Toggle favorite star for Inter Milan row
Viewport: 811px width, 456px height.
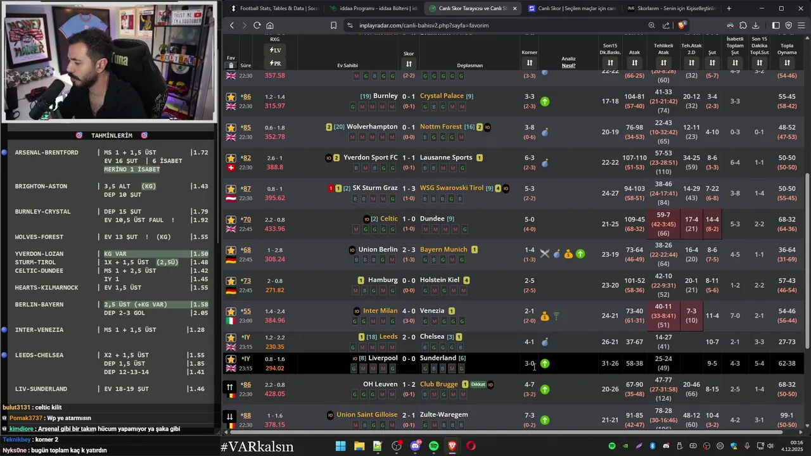coord(231,312)
